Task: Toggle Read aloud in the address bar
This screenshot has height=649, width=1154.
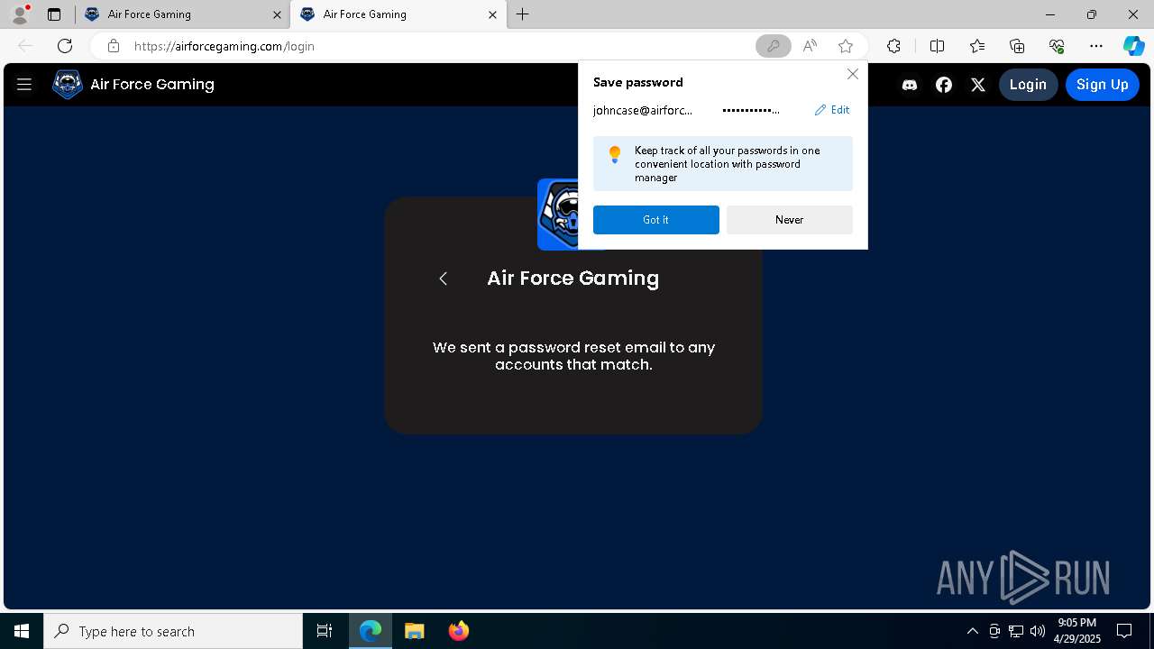Action: click(810, 46)
